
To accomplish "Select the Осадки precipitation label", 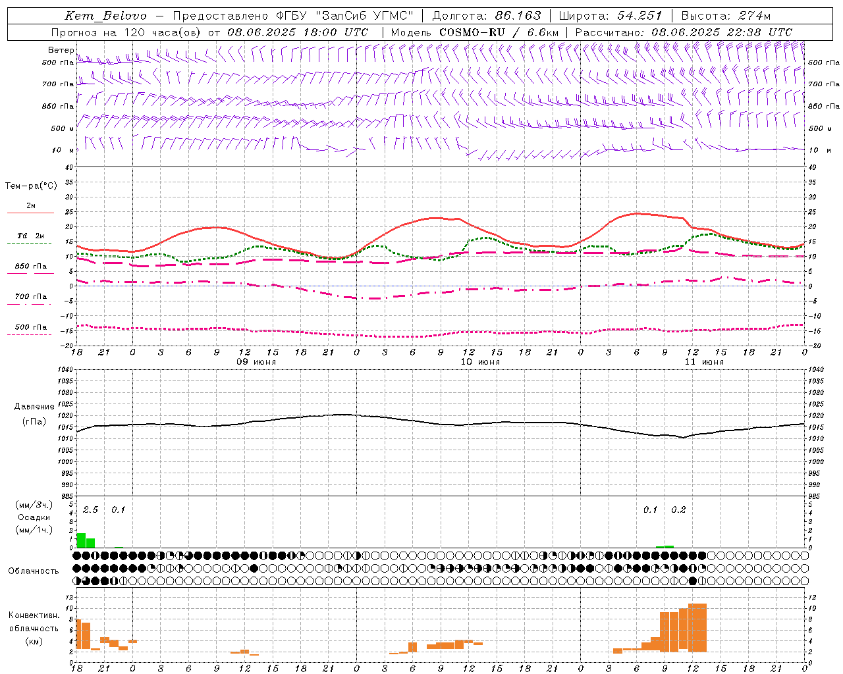I will (x=34, y=517).
